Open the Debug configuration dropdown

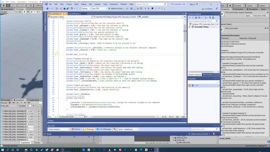(x=86, y=8)
